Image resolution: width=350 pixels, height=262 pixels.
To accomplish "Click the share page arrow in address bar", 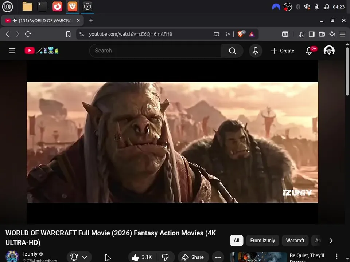I will click(x=227, y=34).
